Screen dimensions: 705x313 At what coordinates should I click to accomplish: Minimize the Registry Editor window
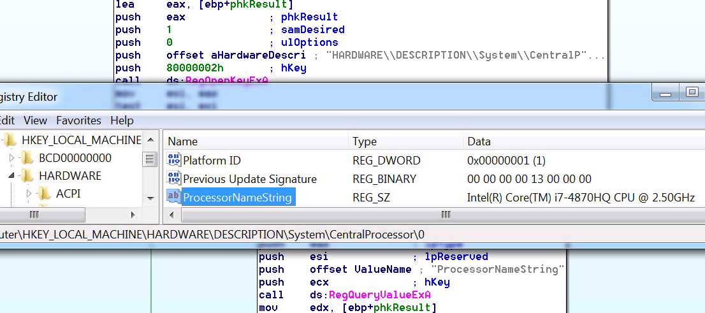[x=665, y=93]
